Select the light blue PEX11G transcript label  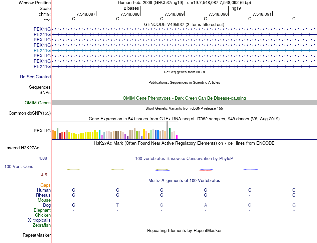click(x=42, y=50)
